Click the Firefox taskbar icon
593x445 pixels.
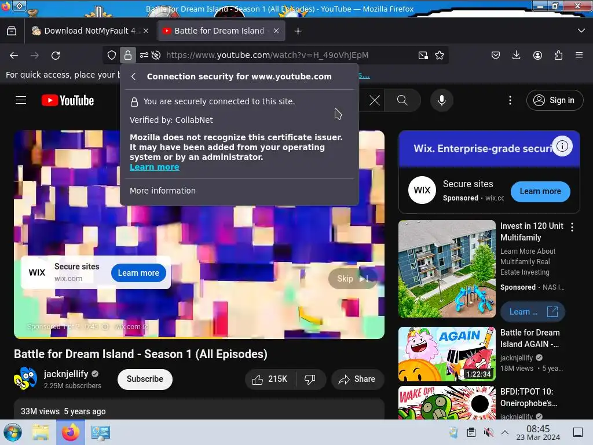(71, 432)
